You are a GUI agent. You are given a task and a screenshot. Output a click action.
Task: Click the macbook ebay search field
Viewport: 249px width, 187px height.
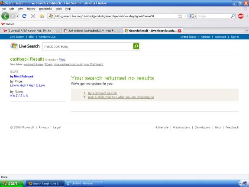coord(87,46)
